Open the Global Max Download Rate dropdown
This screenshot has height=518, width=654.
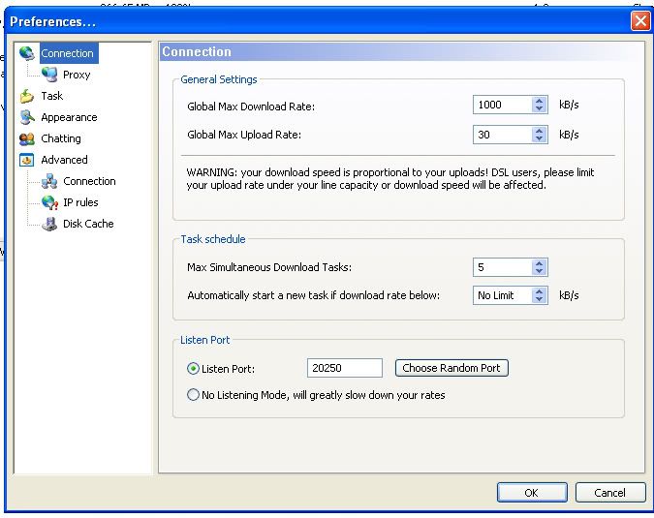coord(540,105)
